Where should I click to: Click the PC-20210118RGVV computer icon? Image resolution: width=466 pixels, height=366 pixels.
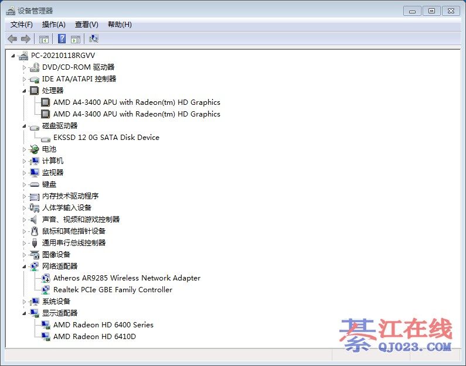pos(24,56)
